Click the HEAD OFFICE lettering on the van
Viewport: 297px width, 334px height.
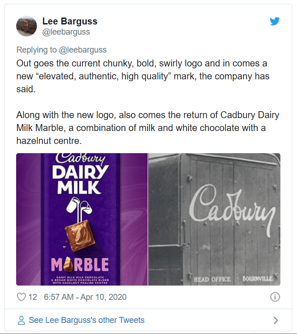coord(212,279)
